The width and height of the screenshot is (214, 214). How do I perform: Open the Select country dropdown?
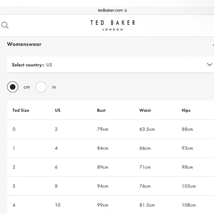pyautogui.click(x=111, y=65)
